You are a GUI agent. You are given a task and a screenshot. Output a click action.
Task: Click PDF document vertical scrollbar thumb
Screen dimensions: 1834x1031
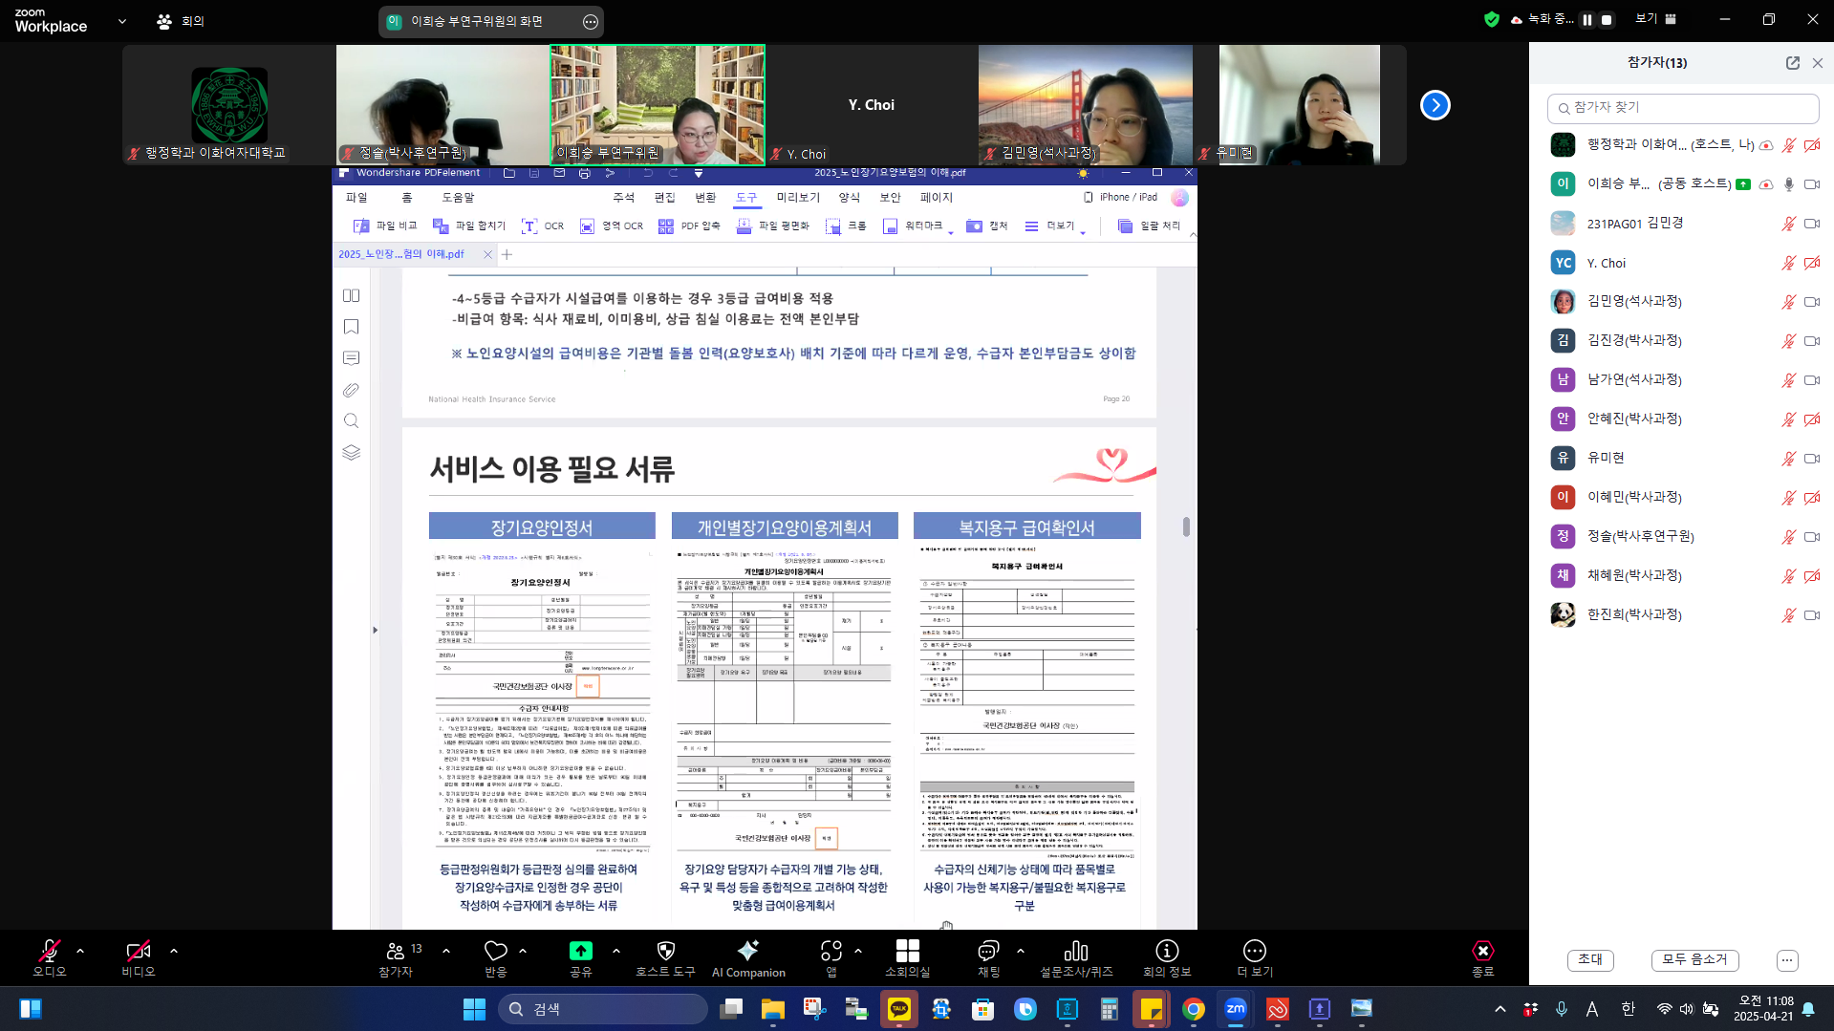[x=1186, y=526]
